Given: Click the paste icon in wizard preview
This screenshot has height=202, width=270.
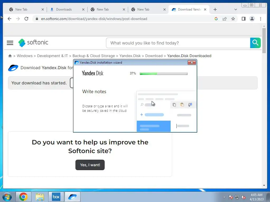Looking at the screenshot, I should (182, 105).
